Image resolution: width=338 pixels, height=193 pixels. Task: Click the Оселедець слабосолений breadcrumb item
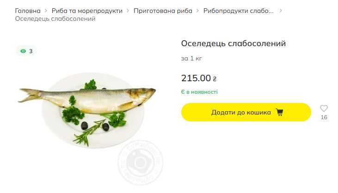click(55, 18)
